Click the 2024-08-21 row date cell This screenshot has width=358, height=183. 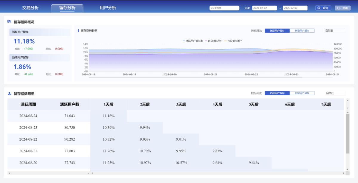[x=28, y=151]
